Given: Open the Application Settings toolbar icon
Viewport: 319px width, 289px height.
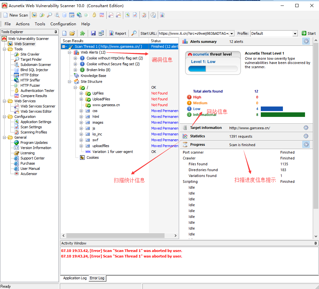Looking at the screenshot, I should [x=127, y=15].
